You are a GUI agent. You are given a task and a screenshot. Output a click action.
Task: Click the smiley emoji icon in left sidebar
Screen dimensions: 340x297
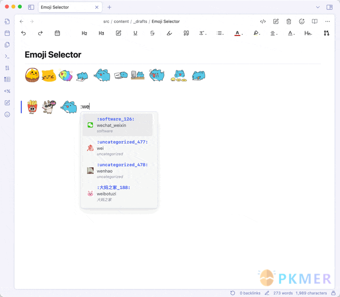(7, 115)
